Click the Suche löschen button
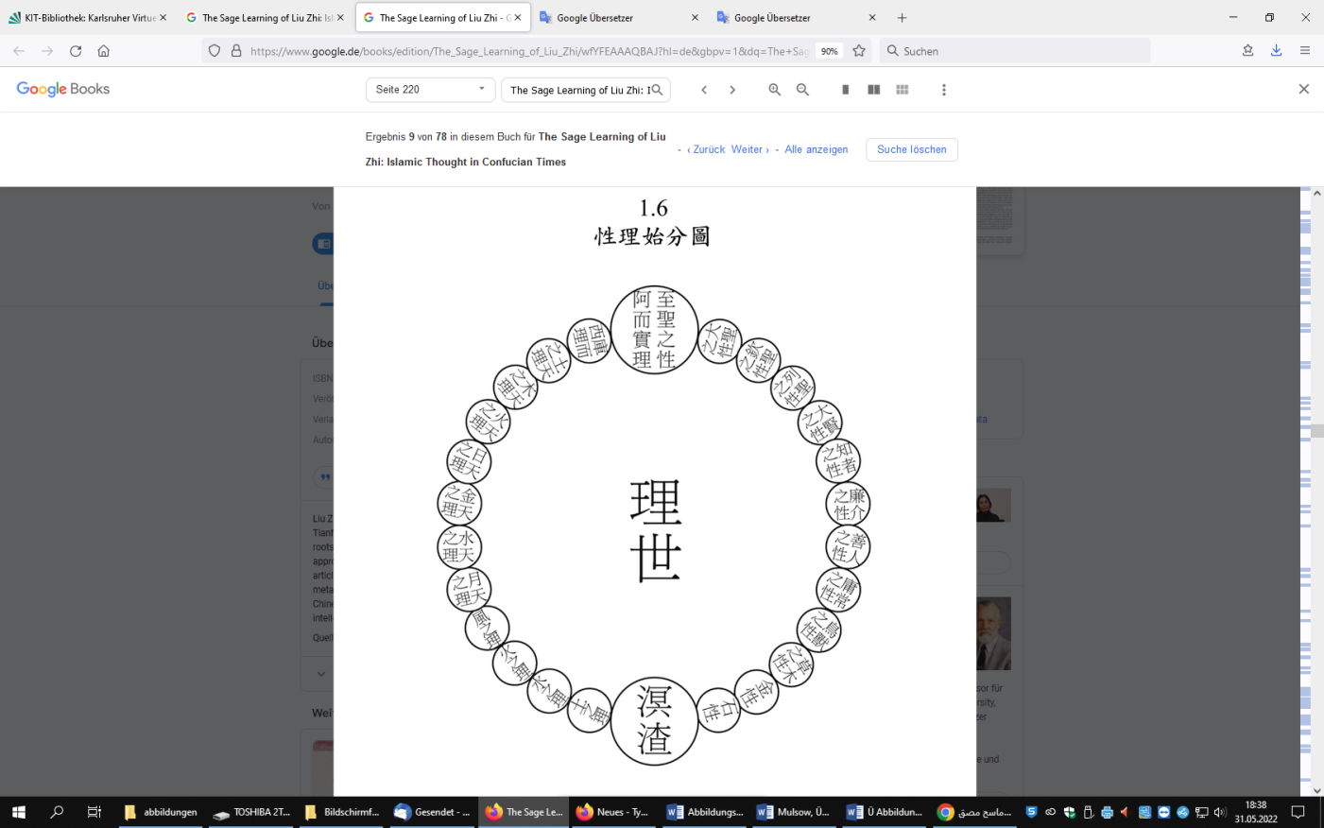Screen dimensions: 1324x828 912,149
